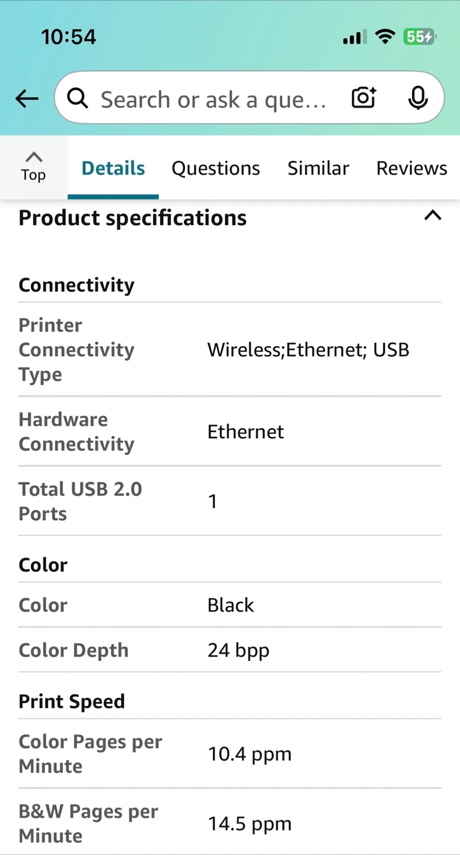Tap the back arrow icon

pos(27,99)
